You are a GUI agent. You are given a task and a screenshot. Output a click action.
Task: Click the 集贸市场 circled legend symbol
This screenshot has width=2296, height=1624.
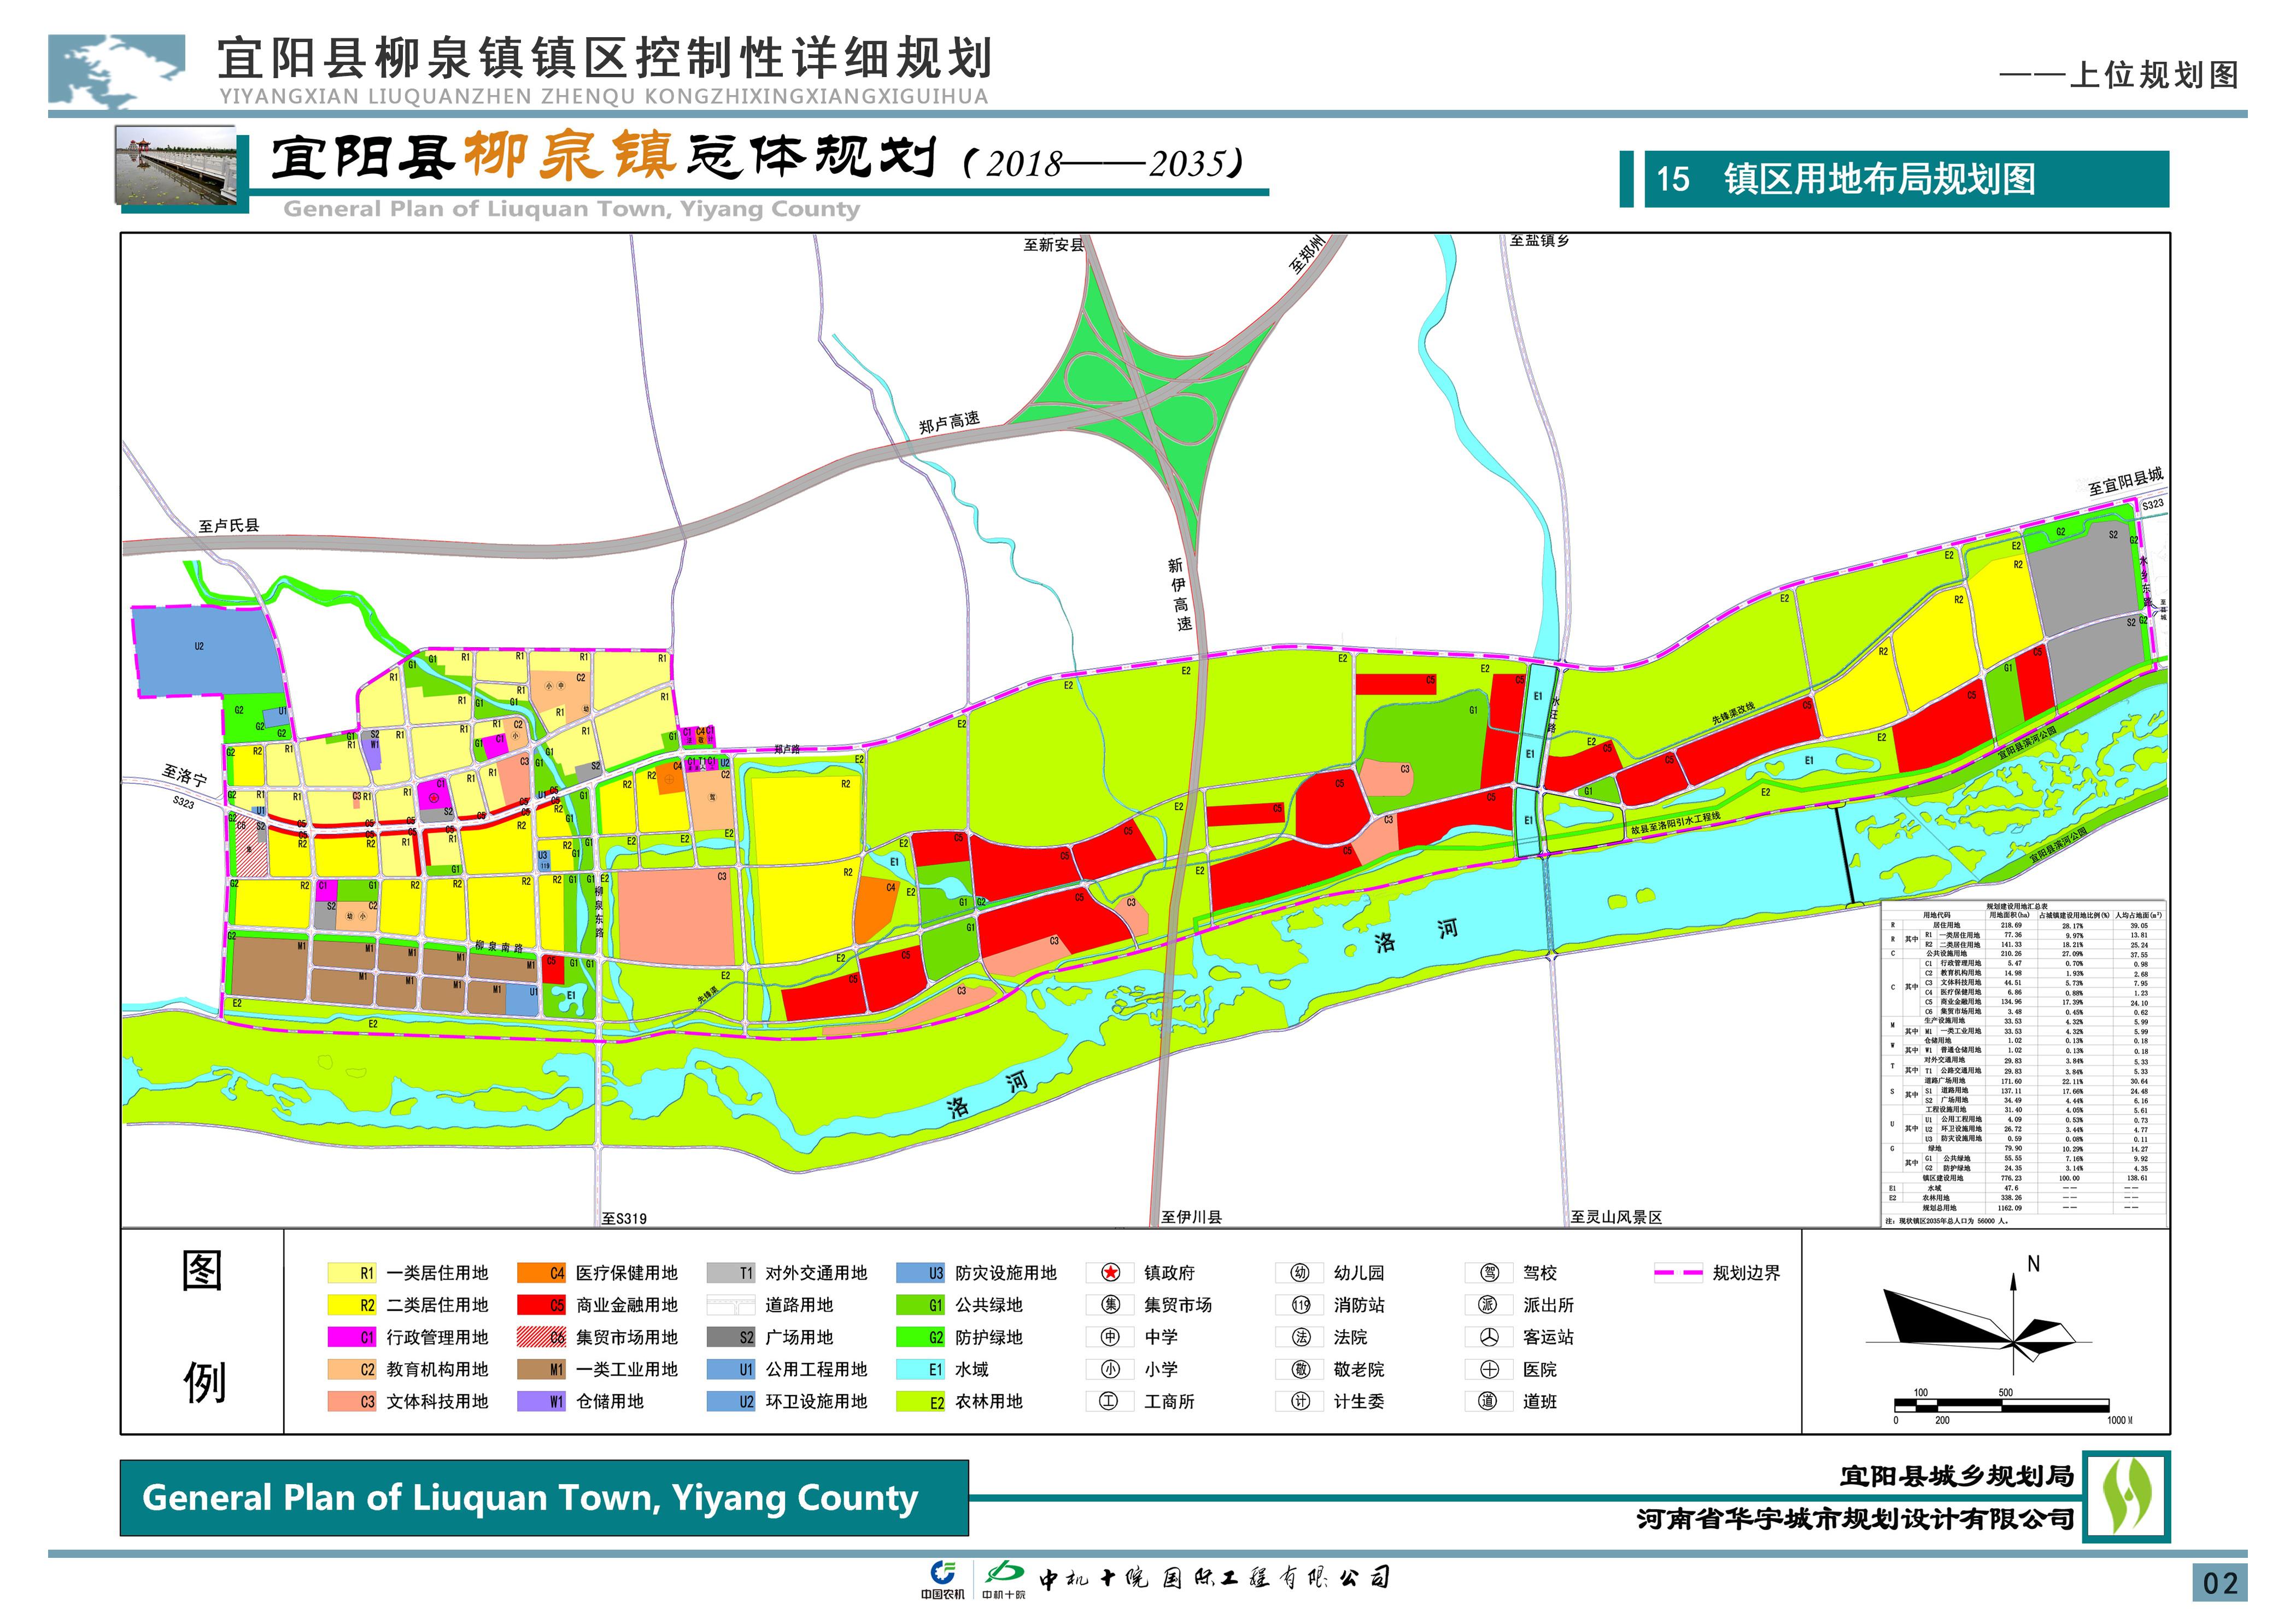(1110, 1305)
